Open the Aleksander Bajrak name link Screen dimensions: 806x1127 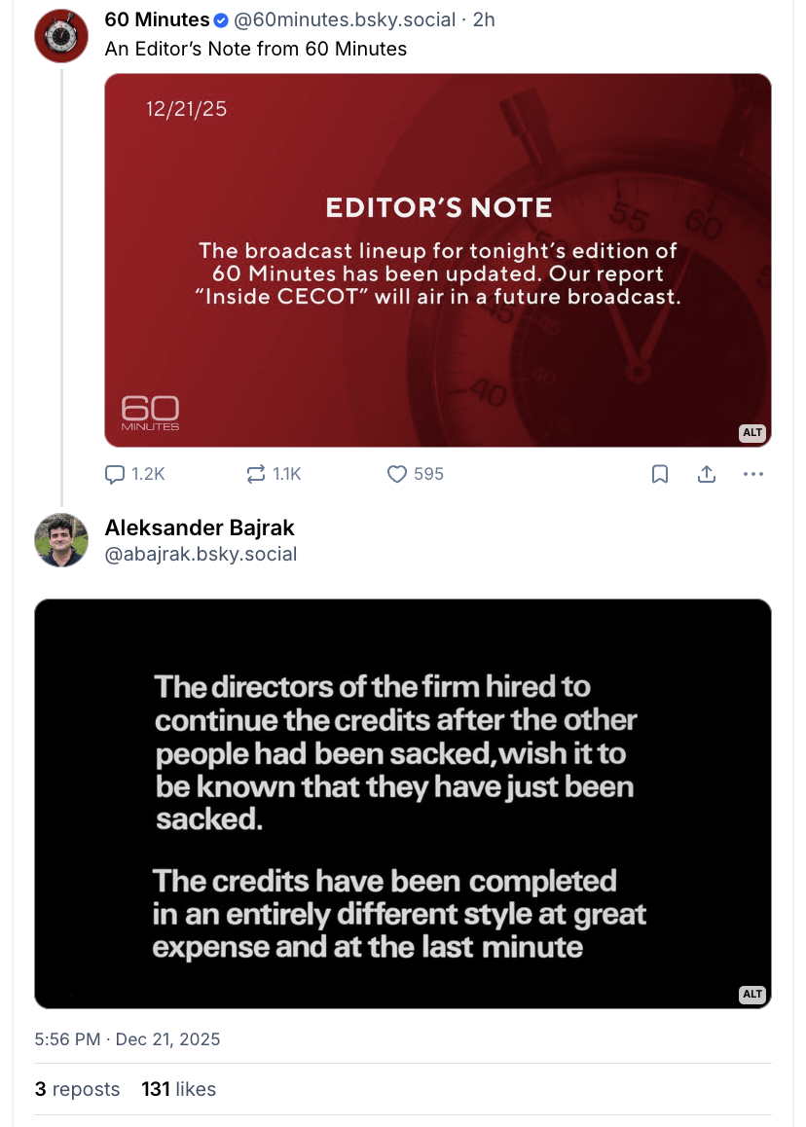(x=200, y=527)
